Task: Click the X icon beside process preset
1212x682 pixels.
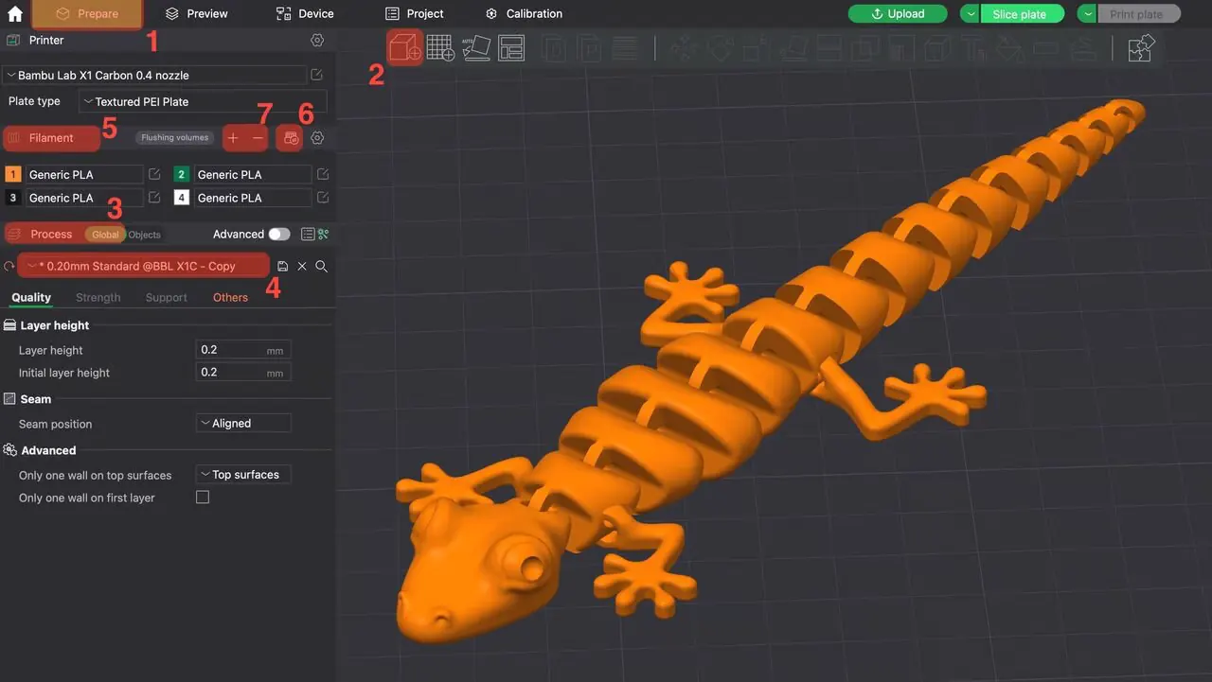Action: pos(302,267)
